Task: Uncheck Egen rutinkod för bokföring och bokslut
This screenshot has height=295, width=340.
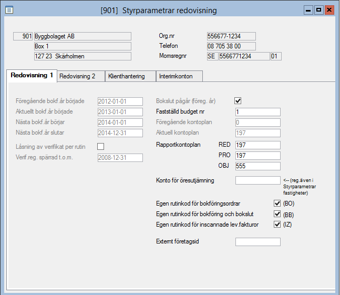Action: coord(277,214)
